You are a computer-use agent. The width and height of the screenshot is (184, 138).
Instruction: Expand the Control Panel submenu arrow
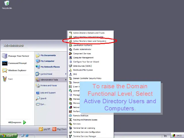tap(66, 74)
